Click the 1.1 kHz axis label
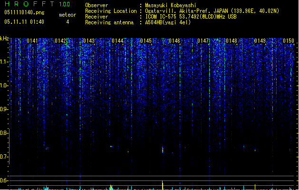299x190 pixels. (4, 62)
